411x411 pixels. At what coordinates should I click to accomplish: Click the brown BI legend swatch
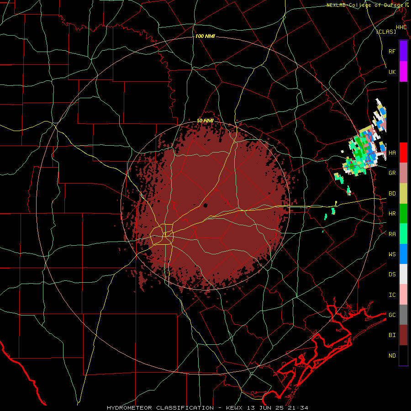click(x=403, y=335)
